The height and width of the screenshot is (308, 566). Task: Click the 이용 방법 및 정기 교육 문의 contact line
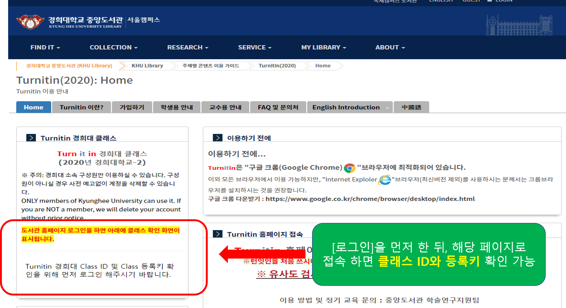379,300
